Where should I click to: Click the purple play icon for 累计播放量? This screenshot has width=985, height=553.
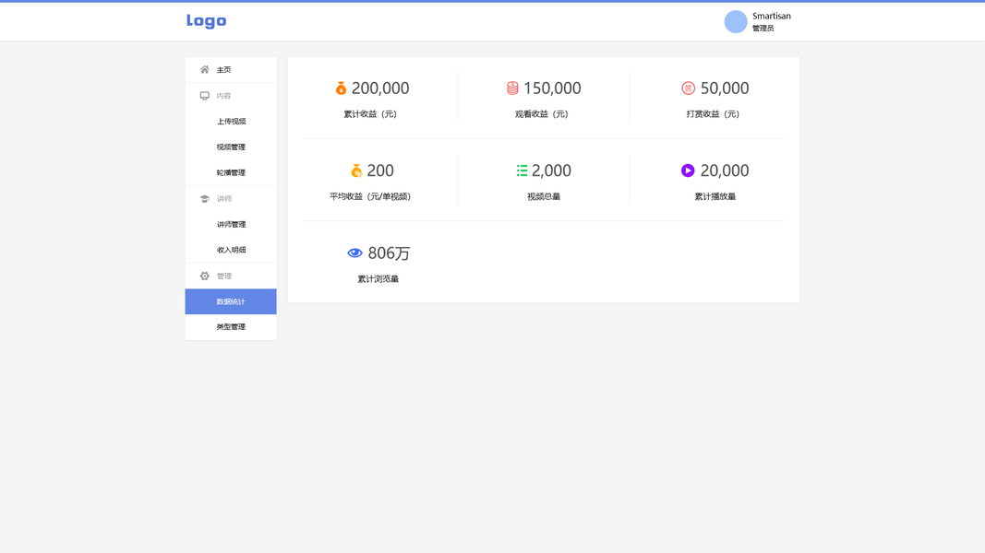coord(688,171)
